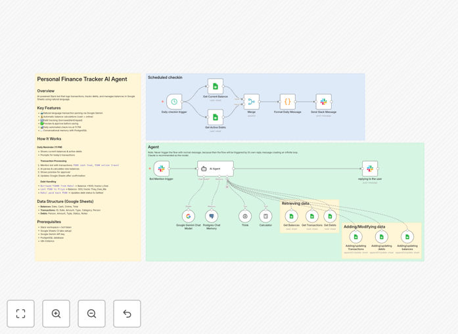Select the Send Slack Message node
The height and width of the screenshot is (334, 458).
pos(324,102)
